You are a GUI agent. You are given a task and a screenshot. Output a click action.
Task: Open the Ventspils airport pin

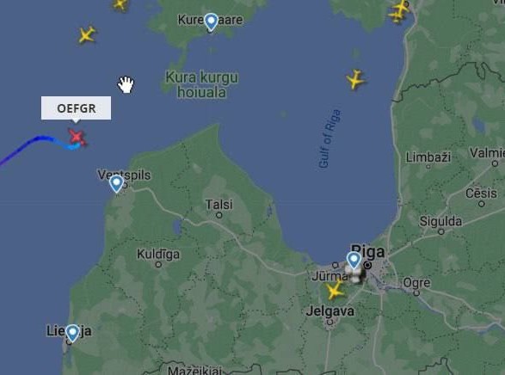point(116,184)
